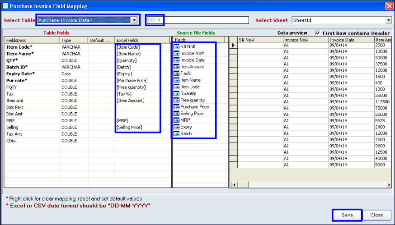Click the MRP source field icon
The height and width of the screenshot is (225, 395).
click(176, 120)
